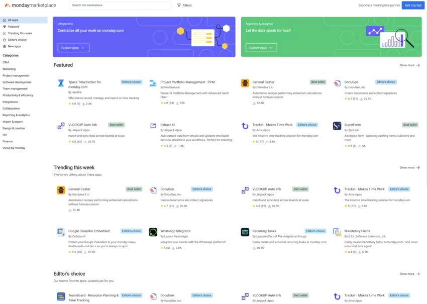Select the HR category

click(5, 135)
